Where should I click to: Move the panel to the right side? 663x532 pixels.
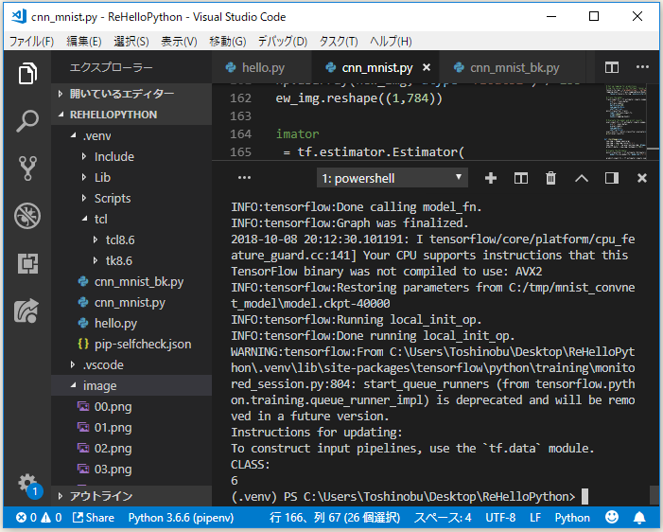coord(611,178)
